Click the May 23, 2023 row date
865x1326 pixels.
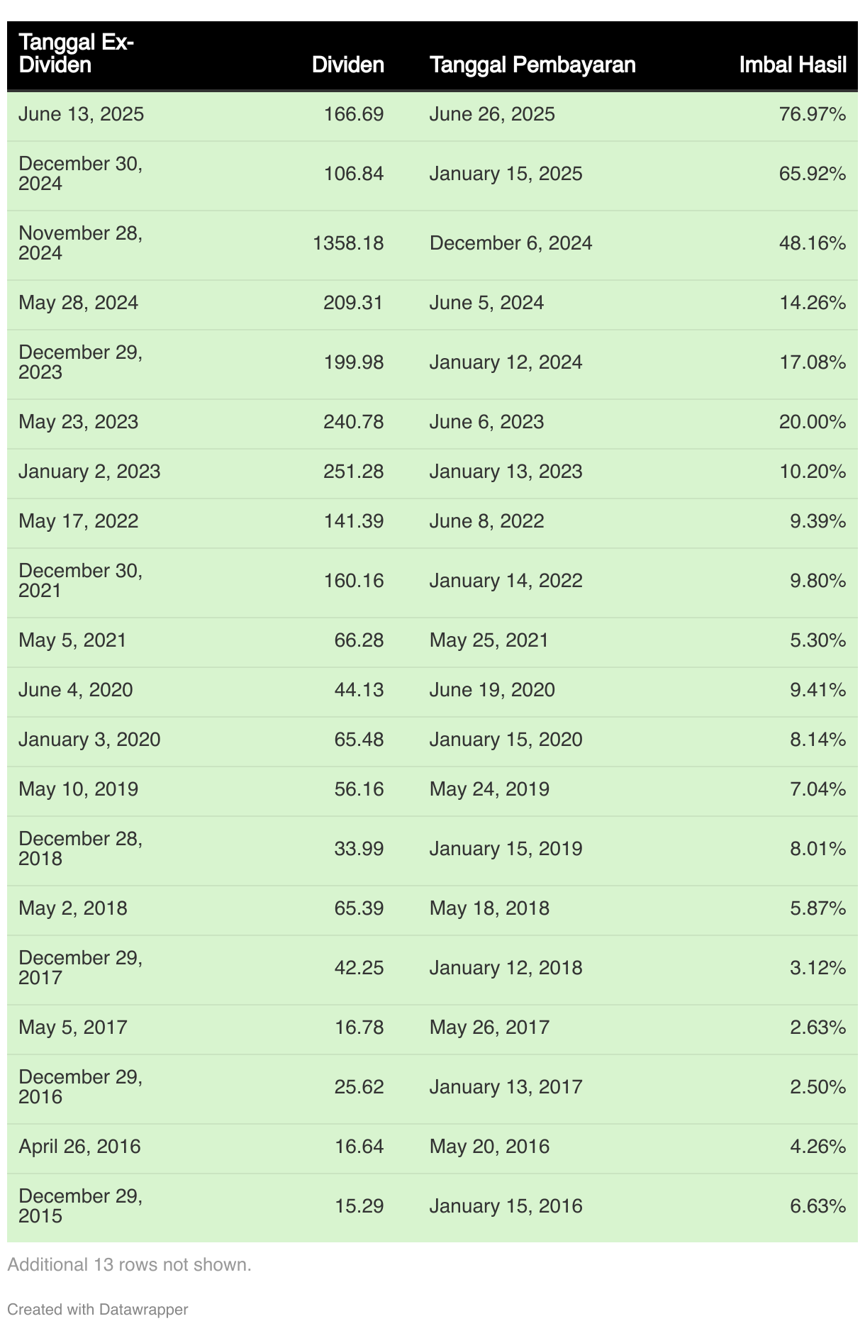[x=79, y=422]
